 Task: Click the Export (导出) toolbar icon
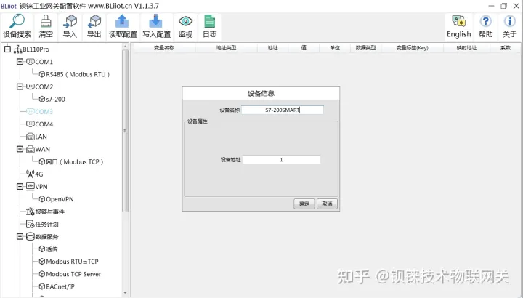click(94, 22)
